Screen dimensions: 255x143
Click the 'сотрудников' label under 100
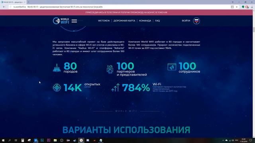[189, 71]
